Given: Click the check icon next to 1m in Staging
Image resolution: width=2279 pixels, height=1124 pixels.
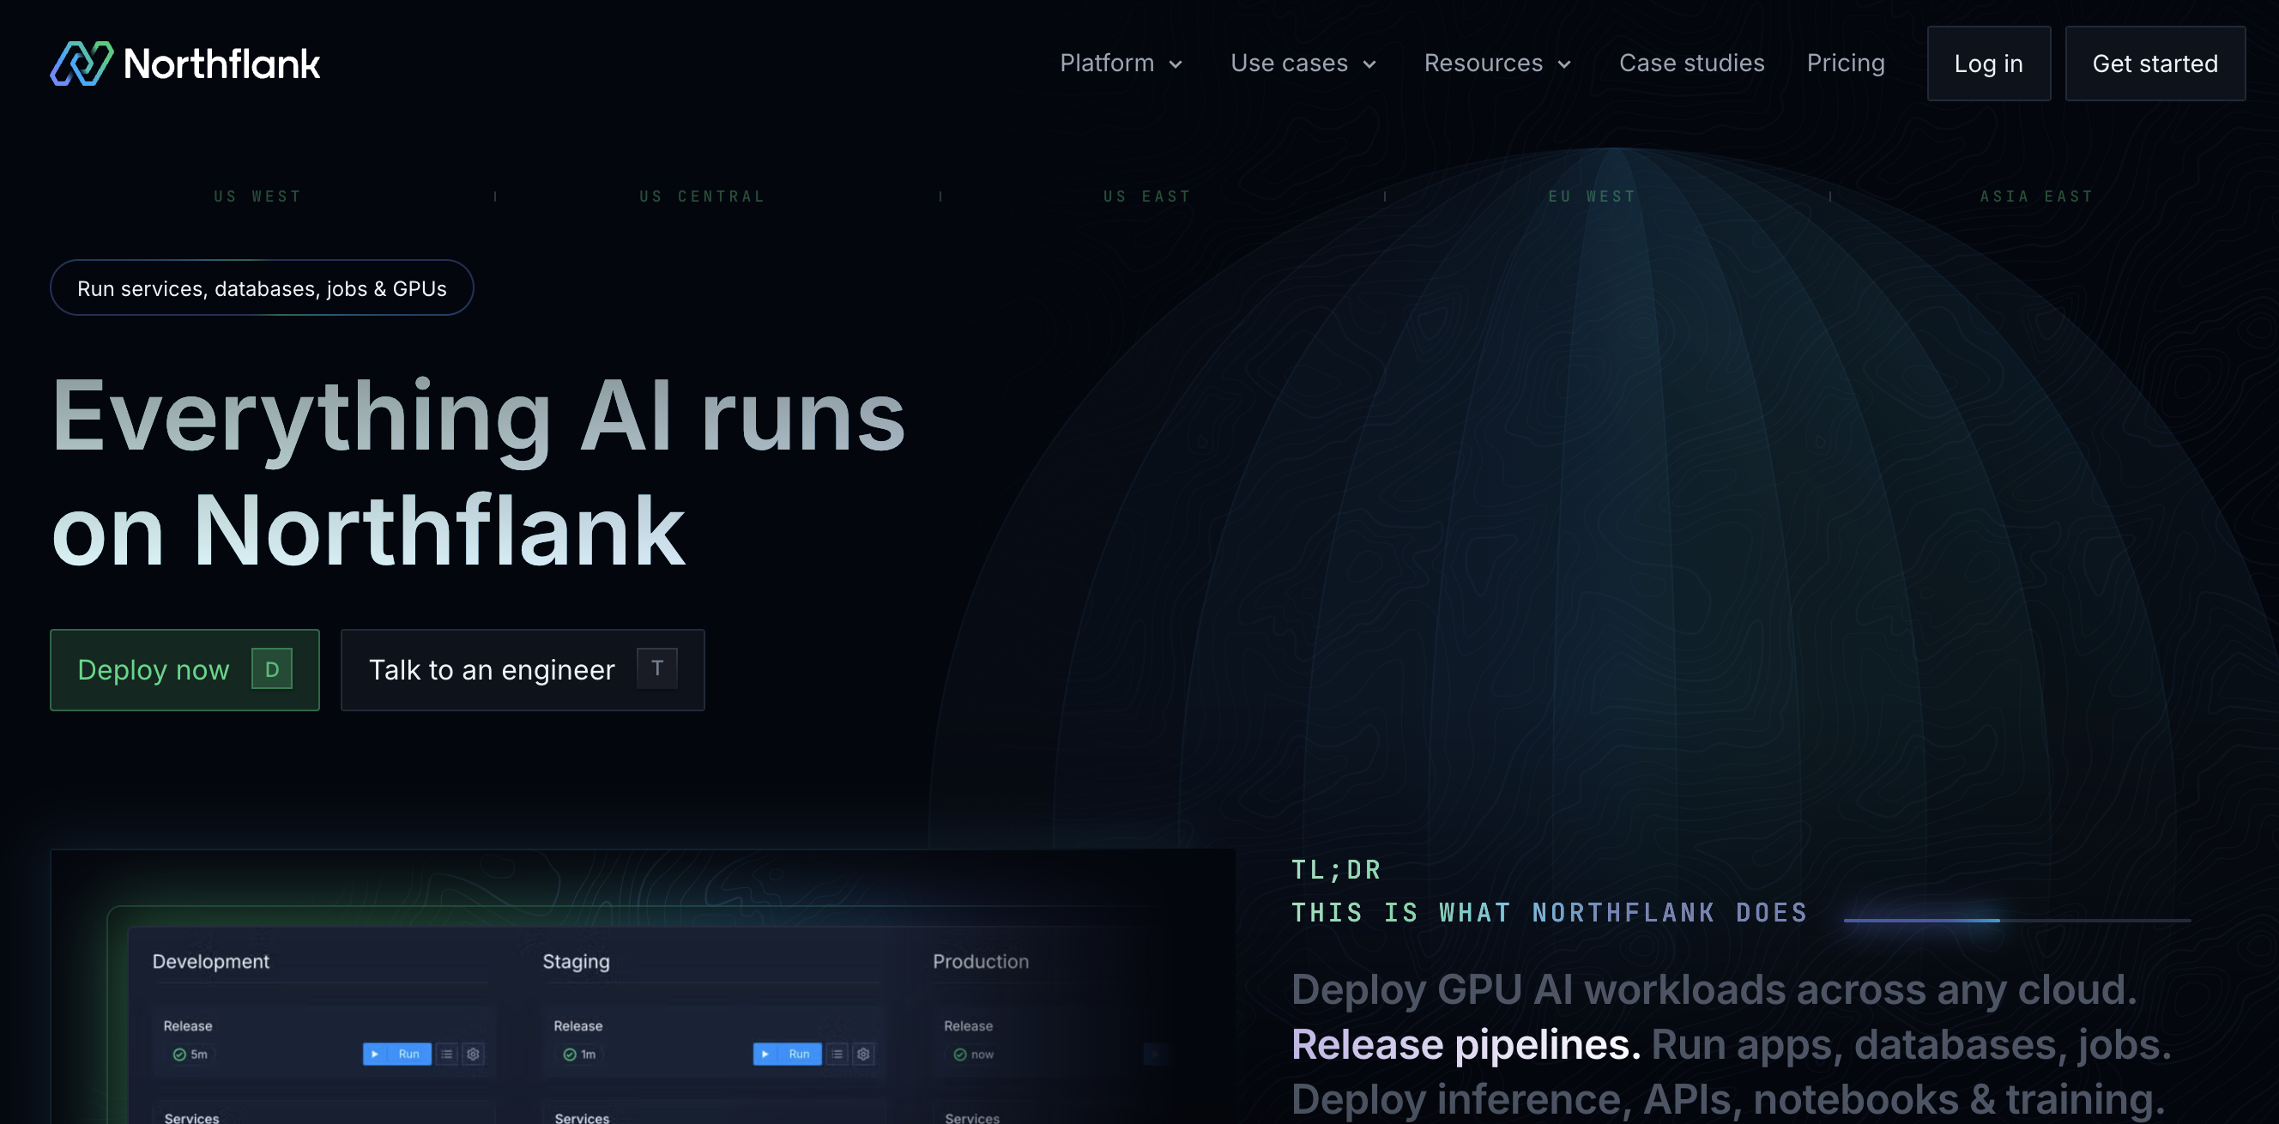Looking at the screenshot, I should pyautogui.click(x=570, y=1055).
